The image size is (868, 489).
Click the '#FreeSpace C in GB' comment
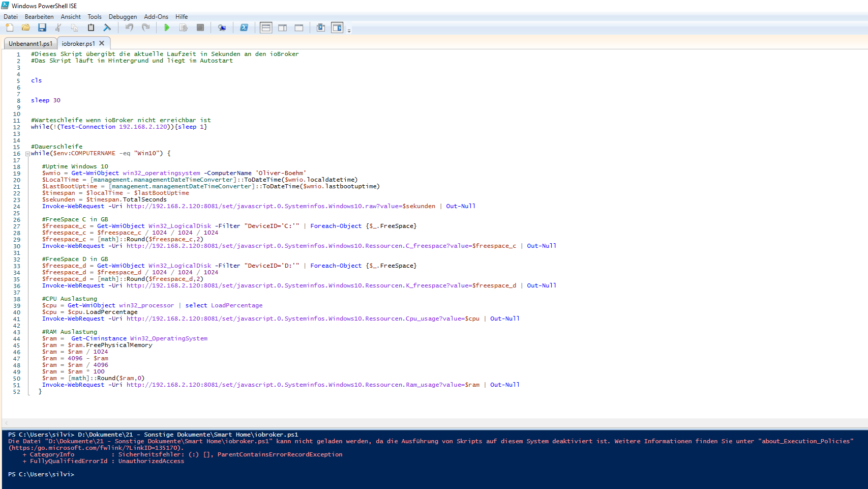pyautogui.click(x=75, y=219)
